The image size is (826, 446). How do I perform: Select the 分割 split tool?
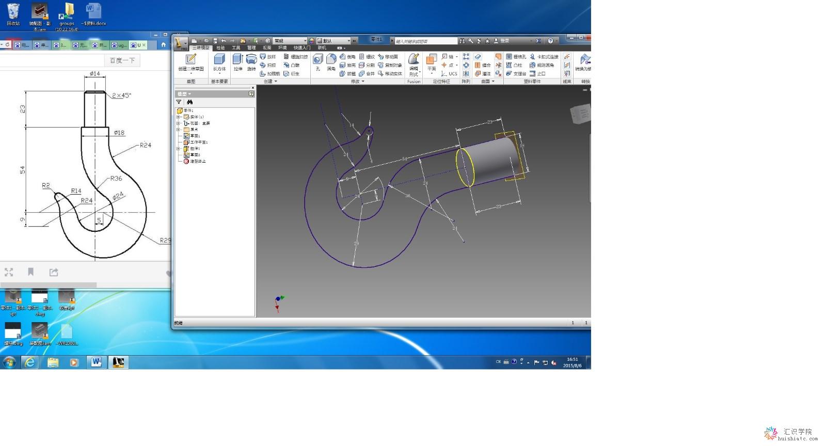coord(367,65)
